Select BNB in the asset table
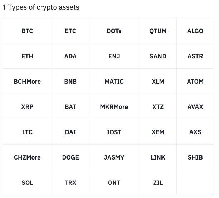This screenshot has height=198, width=219. (70, 82)
